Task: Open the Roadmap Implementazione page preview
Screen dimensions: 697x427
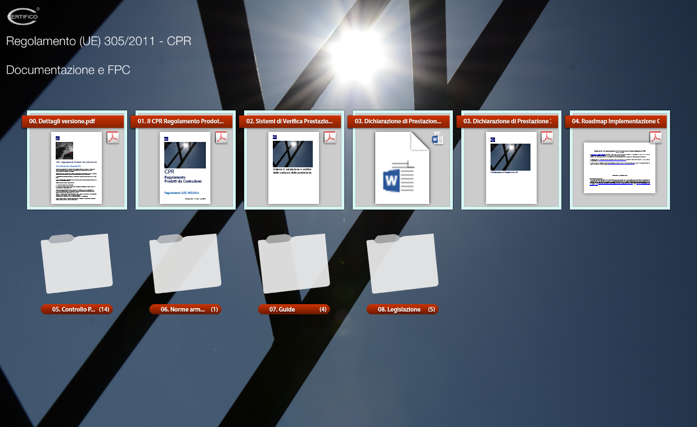Action: tap(619, 168)
